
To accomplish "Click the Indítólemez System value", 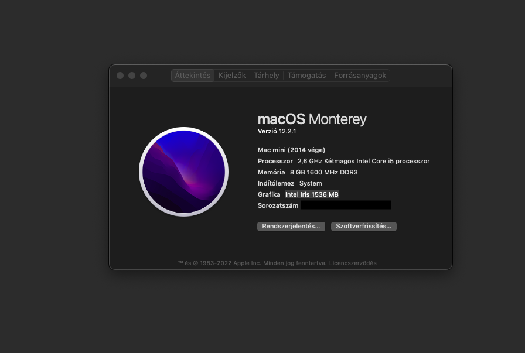I will tap(311, 183).
